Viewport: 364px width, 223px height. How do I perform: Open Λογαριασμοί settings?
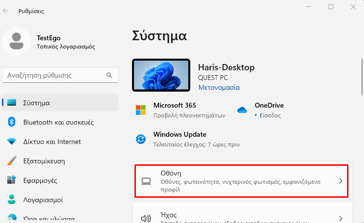[x=60, y=200]
